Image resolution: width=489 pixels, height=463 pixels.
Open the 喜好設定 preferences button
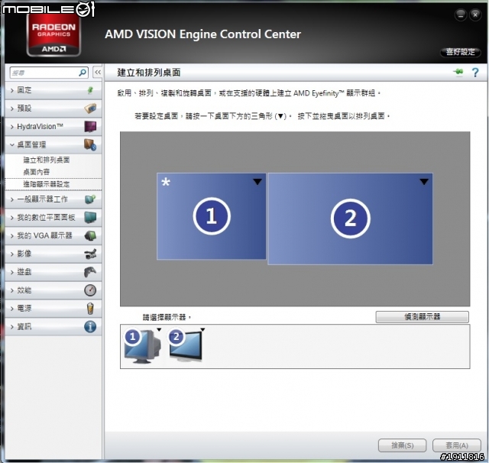click(460, 52)
